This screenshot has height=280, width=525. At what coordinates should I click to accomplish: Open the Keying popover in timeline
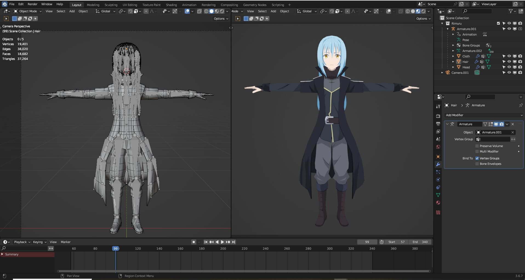(x=39, y=242)
